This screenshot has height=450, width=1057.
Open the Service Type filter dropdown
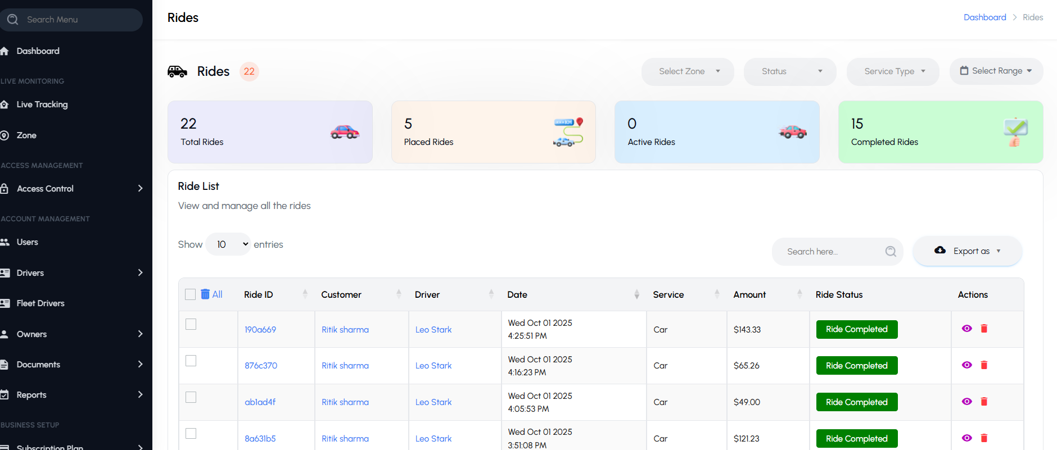[893, 71]
